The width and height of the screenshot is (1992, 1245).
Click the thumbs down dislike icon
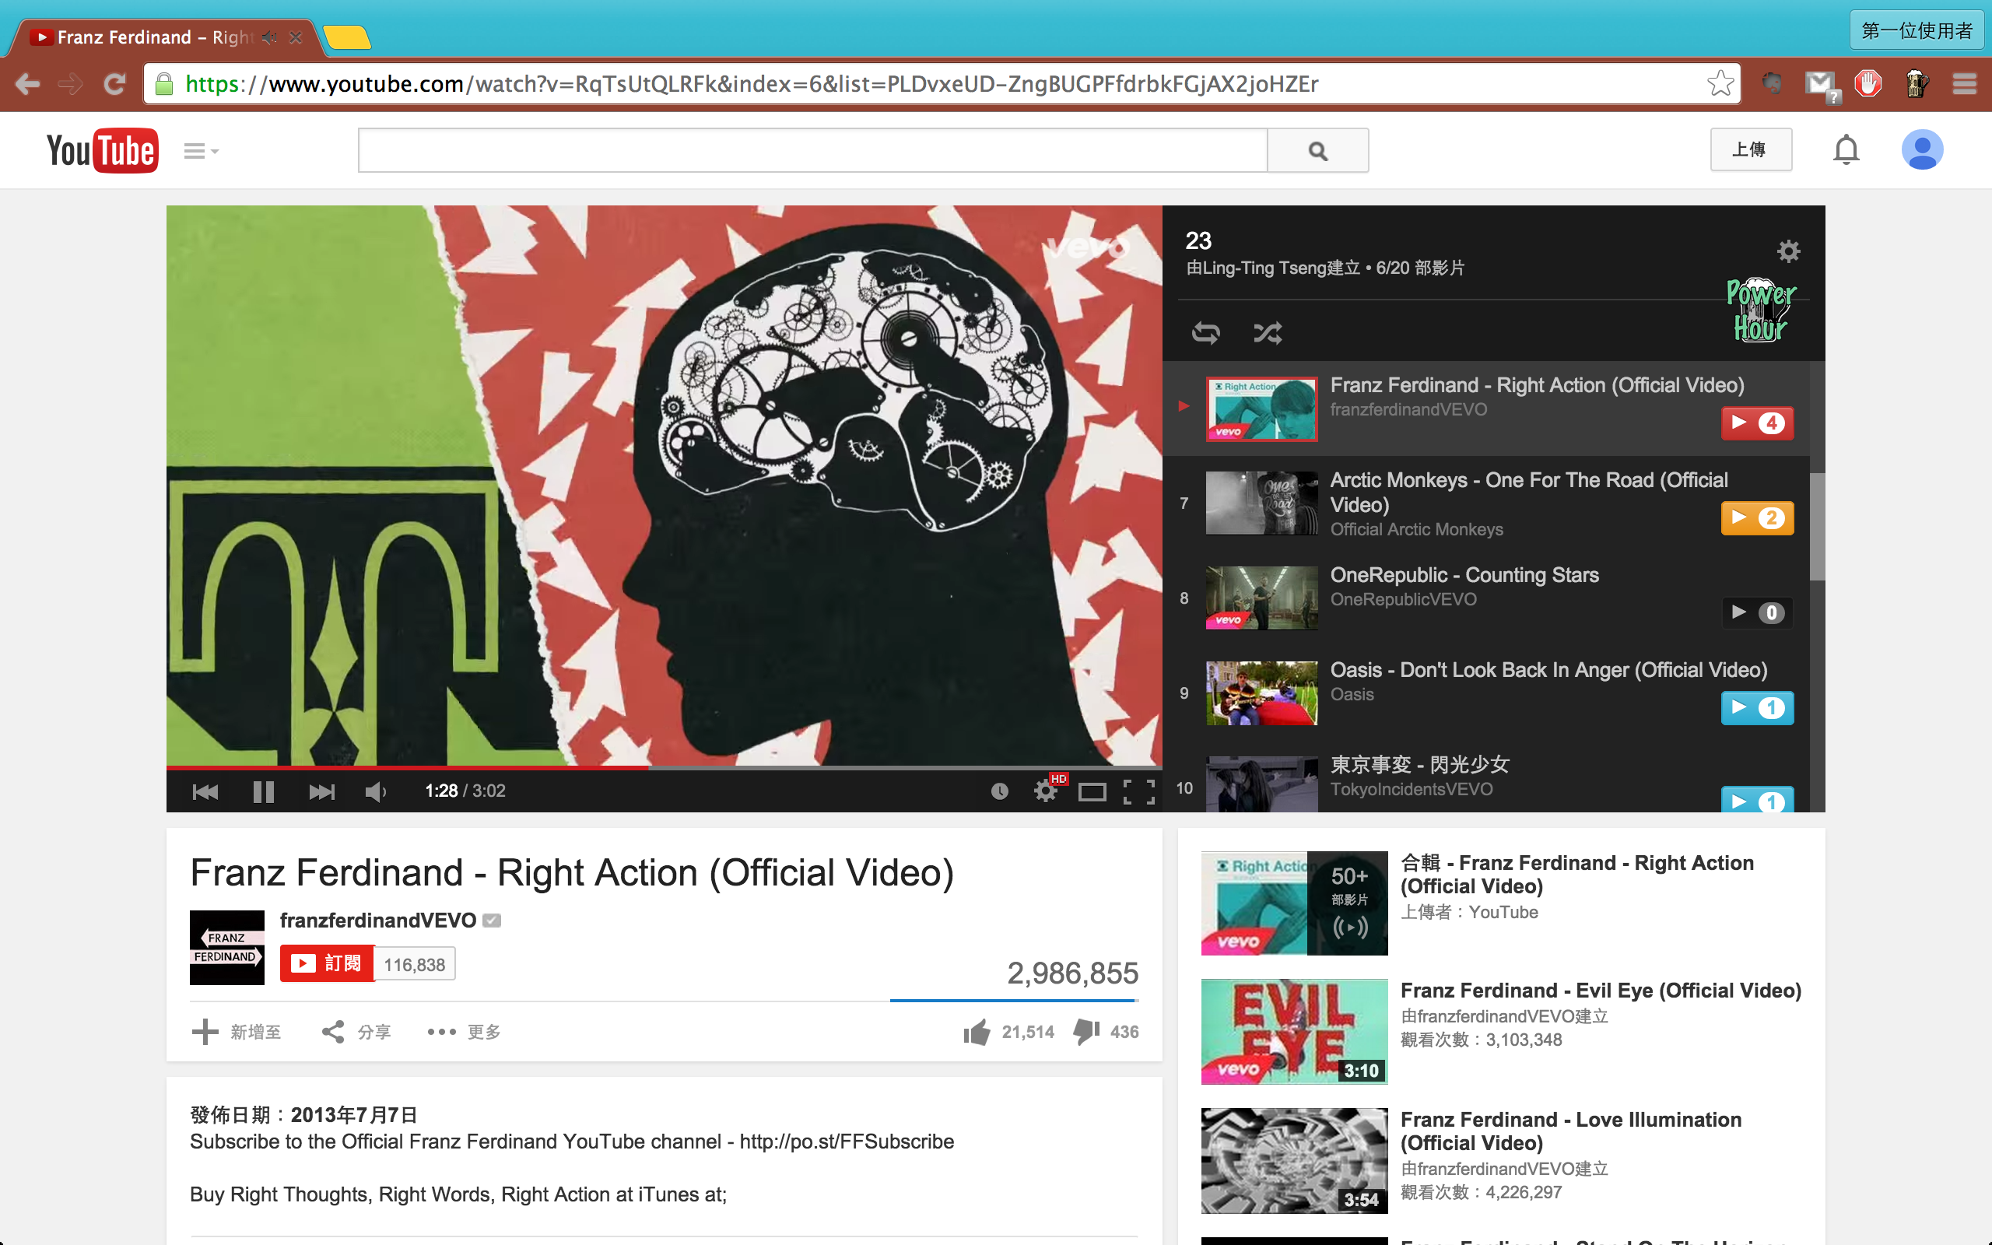pyautogui.click(x=1086, y=1032)
